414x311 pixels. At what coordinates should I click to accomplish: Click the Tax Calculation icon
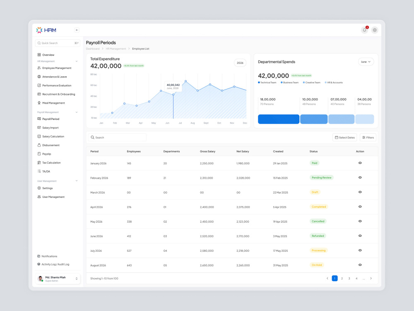tap(39, 163)
